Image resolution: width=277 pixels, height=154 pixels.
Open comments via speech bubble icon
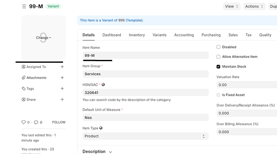tap(36, 122)
